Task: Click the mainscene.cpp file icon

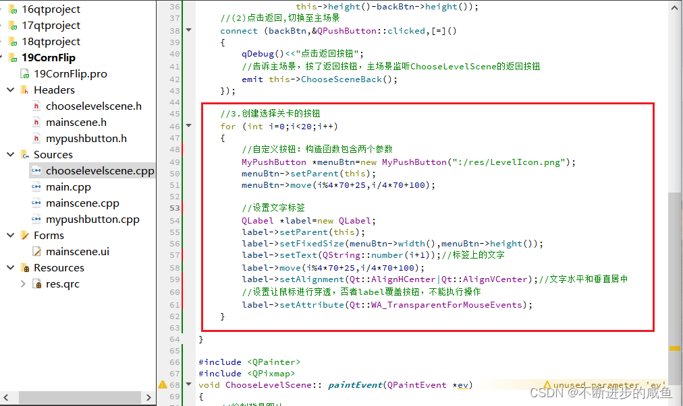Action: [36, 203]
